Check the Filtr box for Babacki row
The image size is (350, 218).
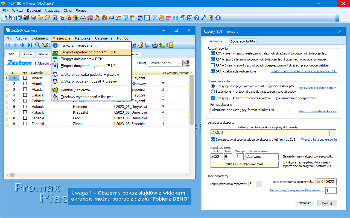(x=25, y=95)
